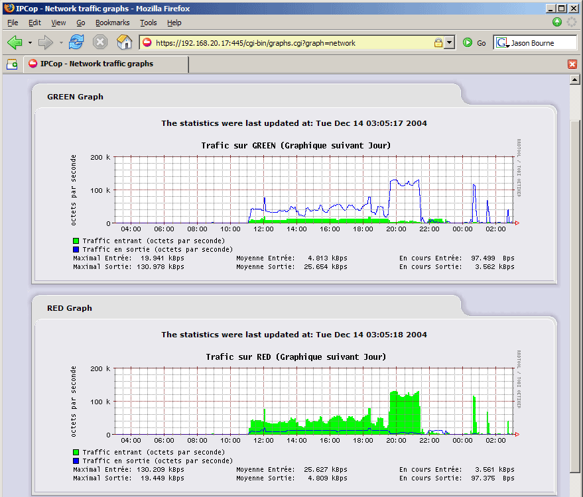Open the Tools menu
The image size is (583, 497).
click(148, 23)
